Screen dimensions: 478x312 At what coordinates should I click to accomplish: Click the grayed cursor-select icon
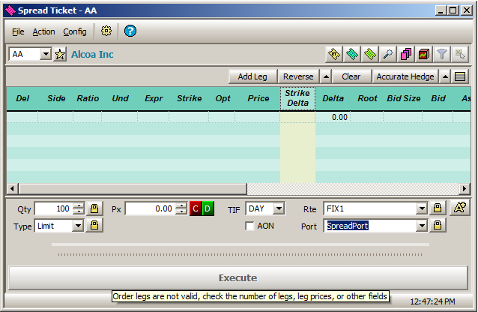point(460,54)
